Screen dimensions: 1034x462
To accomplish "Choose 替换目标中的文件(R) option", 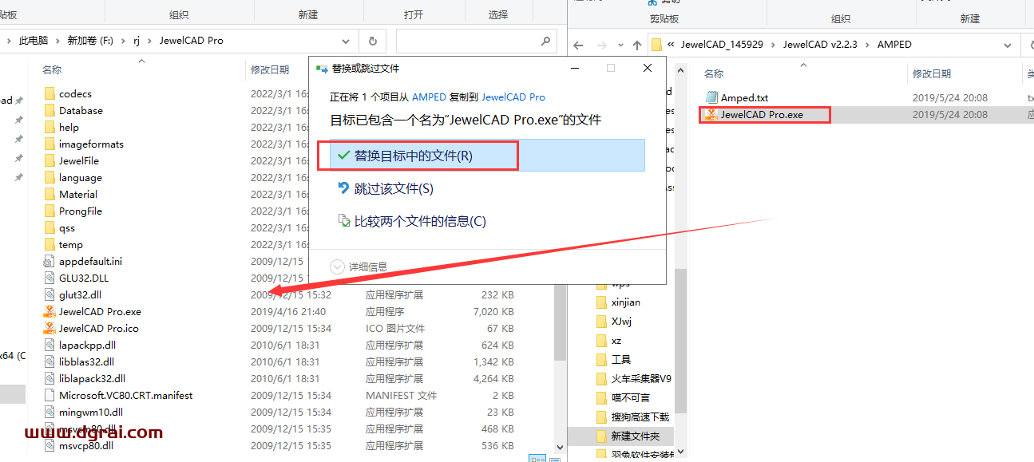I will click(x=487, y=155).
